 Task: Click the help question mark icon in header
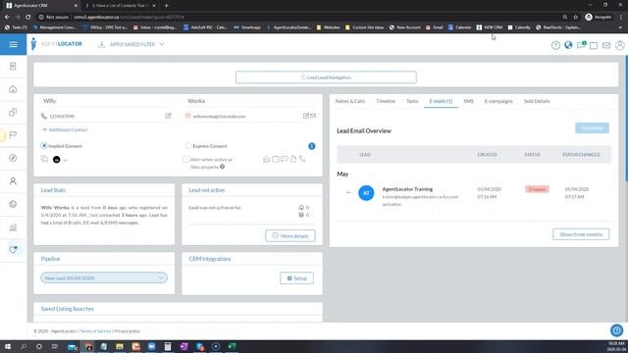tap(555, 45)
